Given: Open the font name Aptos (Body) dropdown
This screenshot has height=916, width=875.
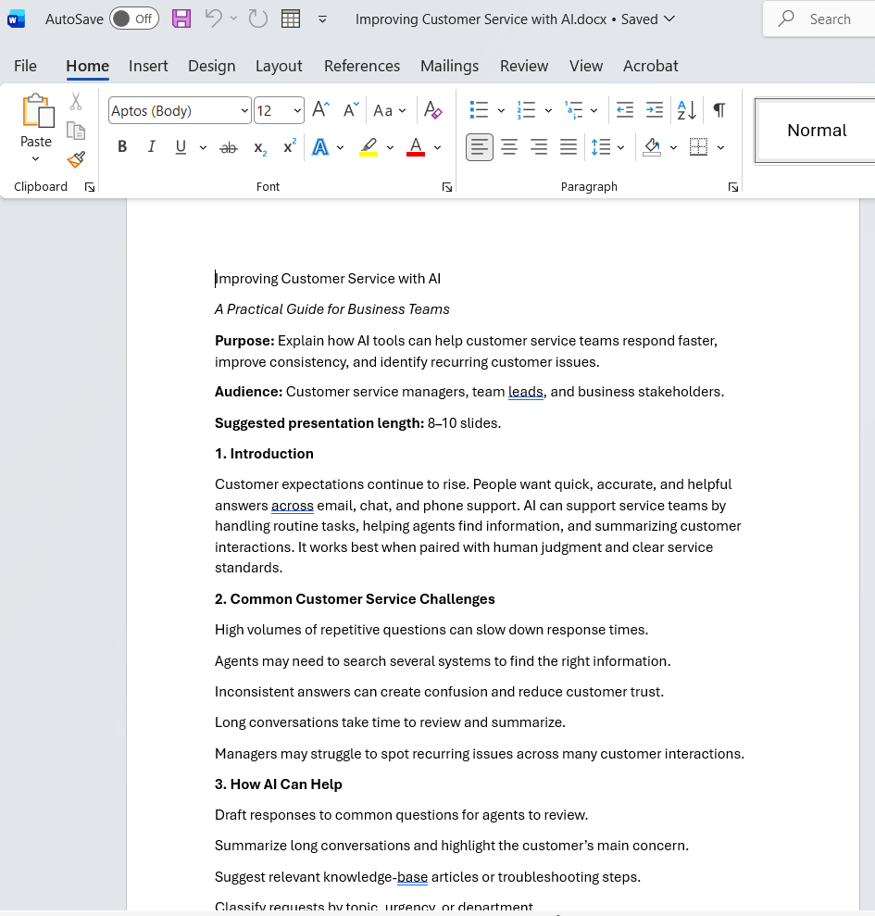Looking at the screenshot, I should point(244,111).
